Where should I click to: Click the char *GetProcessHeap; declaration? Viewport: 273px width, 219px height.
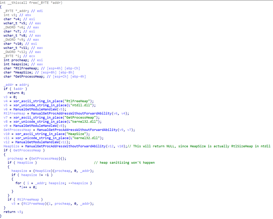pyautogui.click(x=24, y=77)
